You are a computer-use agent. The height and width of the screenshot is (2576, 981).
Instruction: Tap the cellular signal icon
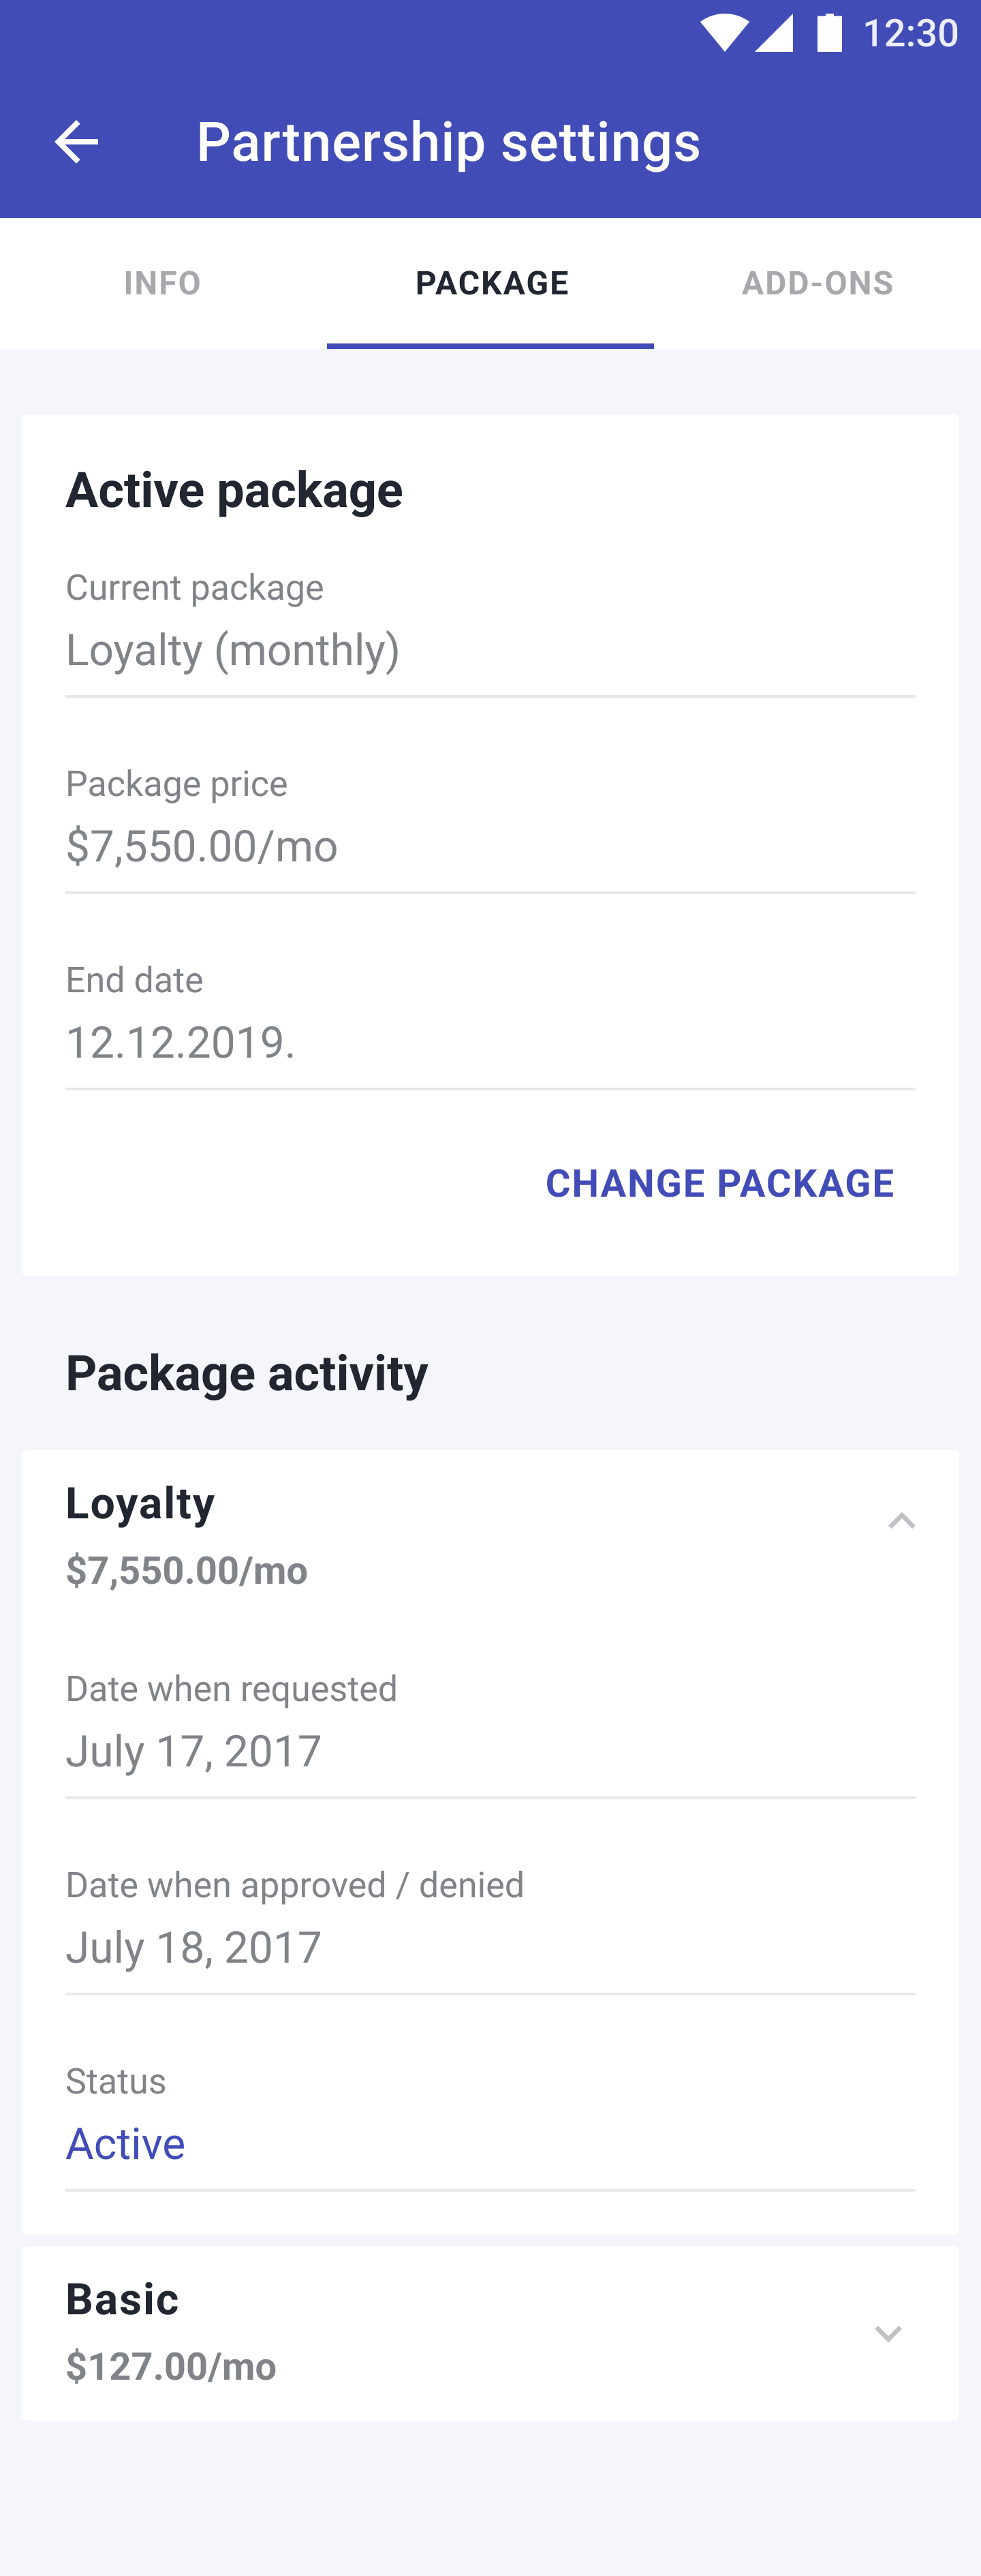(774, 33)
